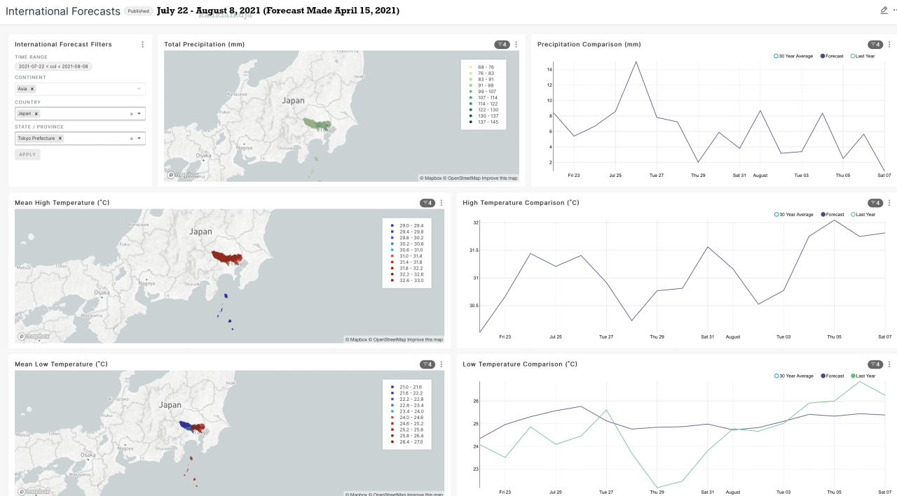Toggle 30 Year Average in Precipitation Comparison legend
This screenshot has width=897, height=496.
pyautogui.click(x=793, y=56)
